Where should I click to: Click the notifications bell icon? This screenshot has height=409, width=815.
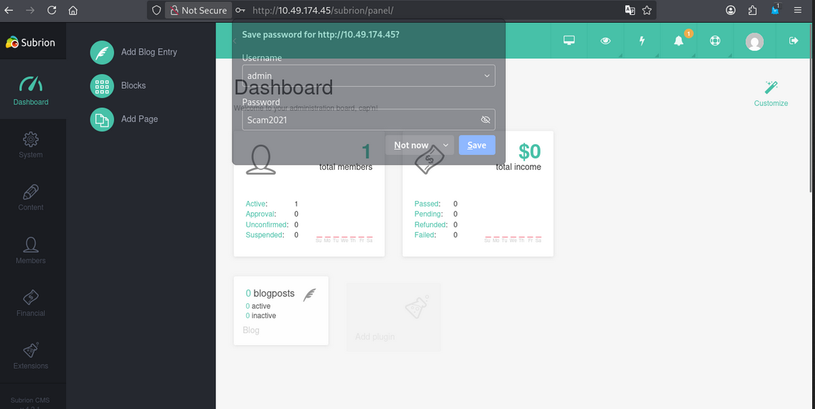pos(678,41)
